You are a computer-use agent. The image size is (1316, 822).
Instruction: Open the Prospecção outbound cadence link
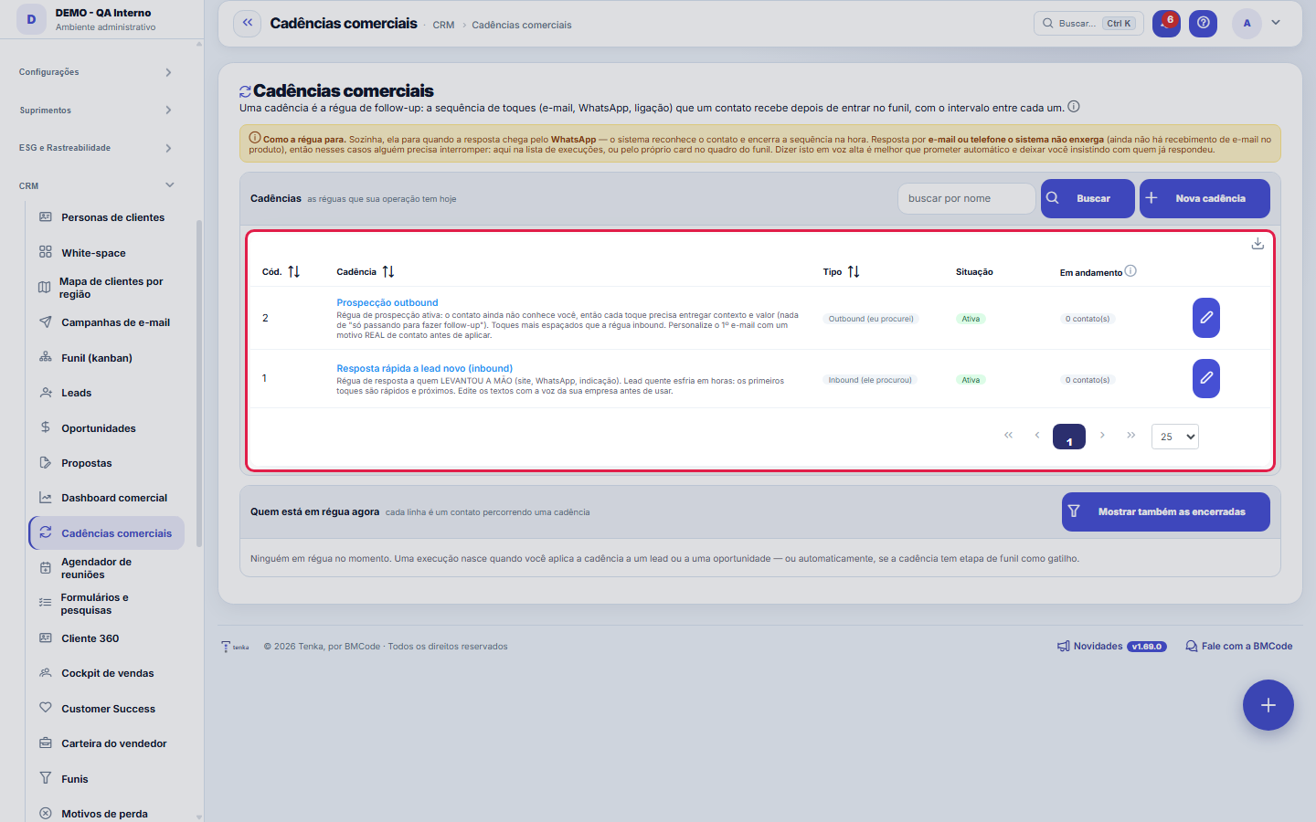(x=387, y=302)
